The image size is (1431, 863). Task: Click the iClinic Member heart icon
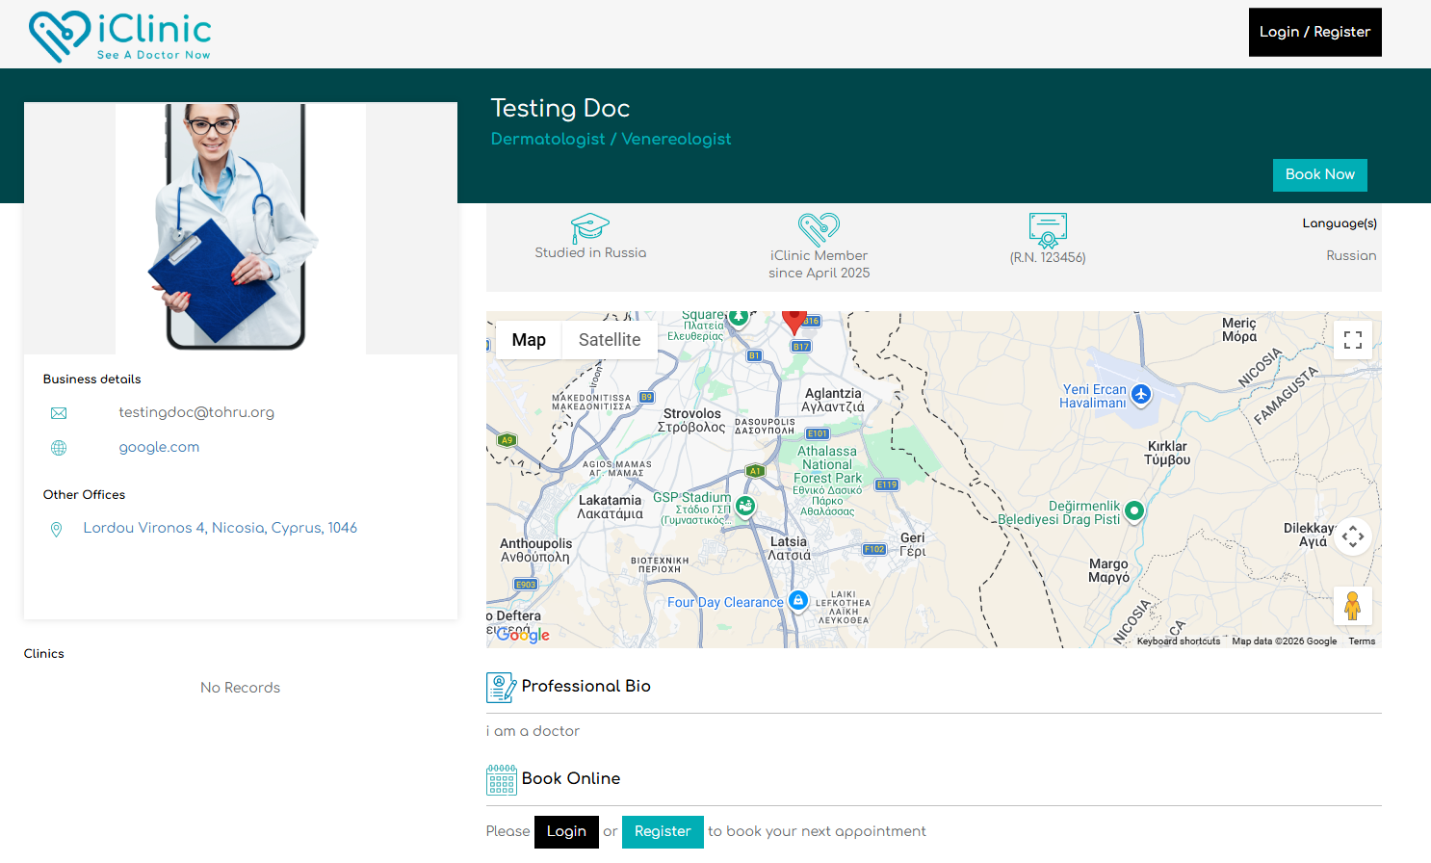click(819, 229)
